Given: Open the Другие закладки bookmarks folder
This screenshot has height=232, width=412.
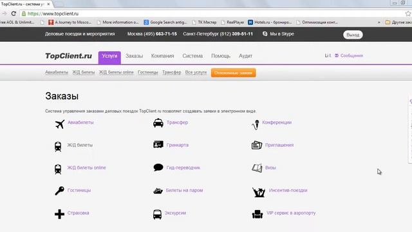Looking at the screenshot, I should [398, 23].
